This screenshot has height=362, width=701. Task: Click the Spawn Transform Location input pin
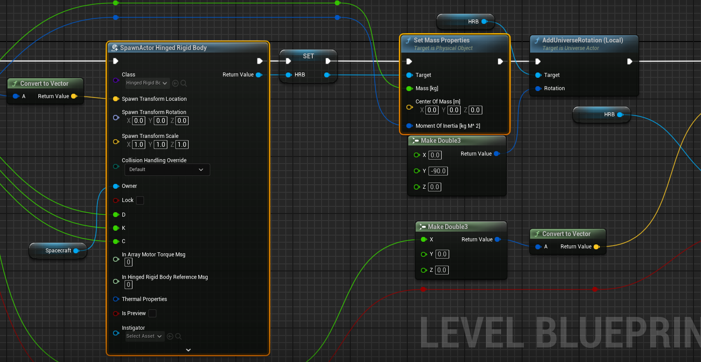tap(116, 99)
